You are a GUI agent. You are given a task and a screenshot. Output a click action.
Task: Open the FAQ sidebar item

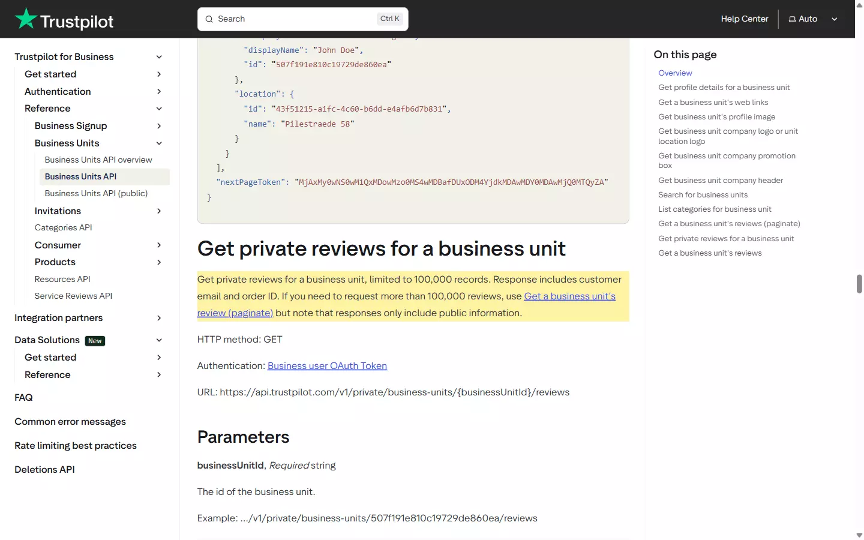(23, 398)
